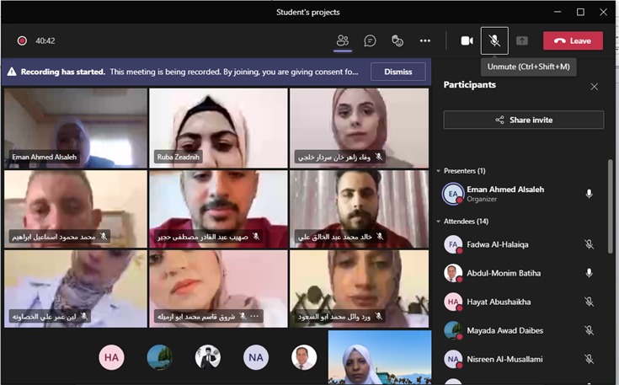Click the share content tray icon
619x385 pixels.
[522, 40]
